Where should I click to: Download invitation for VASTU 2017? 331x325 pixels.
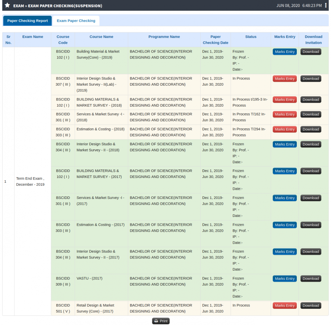(311, 279)
